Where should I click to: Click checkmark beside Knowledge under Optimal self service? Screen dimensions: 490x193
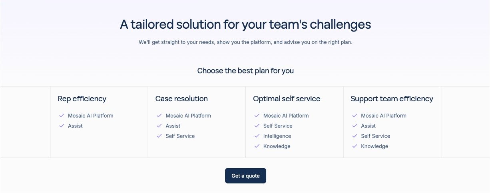pyautogui.click(x=257, y=146)
